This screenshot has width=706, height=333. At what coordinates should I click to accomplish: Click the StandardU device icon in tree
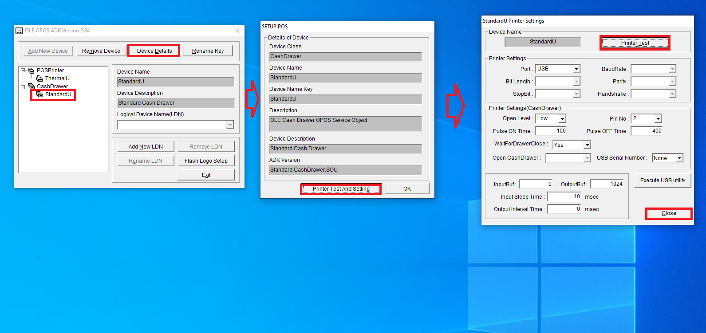coord(40,94)
